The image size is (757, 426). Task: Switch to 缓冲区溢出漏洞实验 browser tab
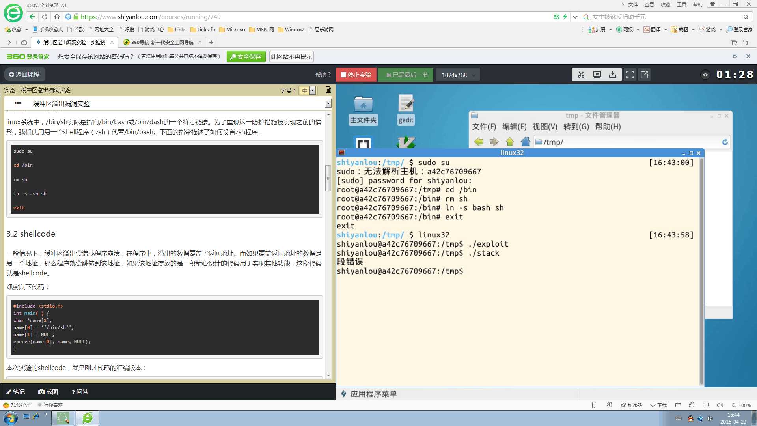pyautogui.click(x=74, y=42)
